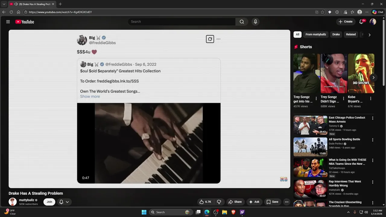Share the video
386x217 pixels.
[235, 202]
